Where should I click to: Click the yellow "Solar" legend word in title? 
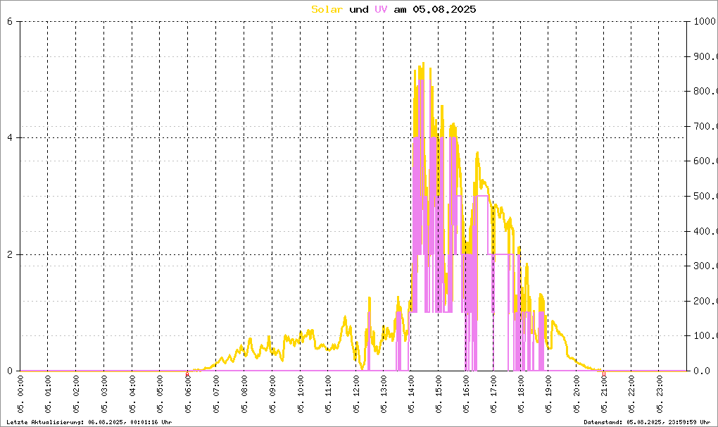coord(327,9)
